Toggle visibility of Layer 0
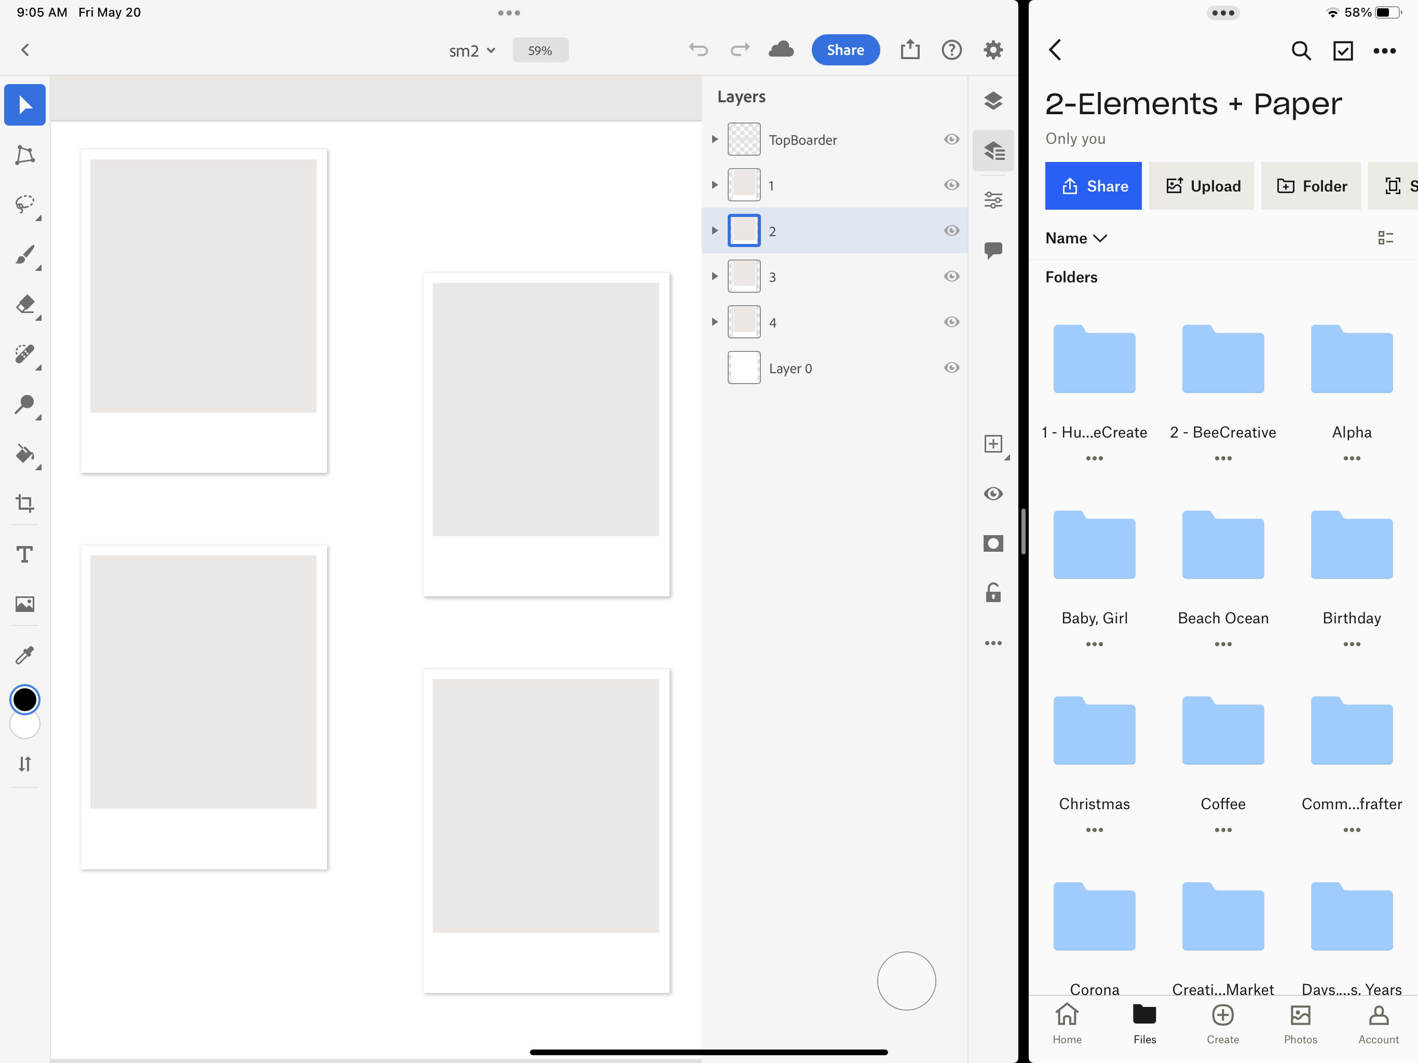The width and height of the screenshot is (1418, 1063). pos(951,367)
